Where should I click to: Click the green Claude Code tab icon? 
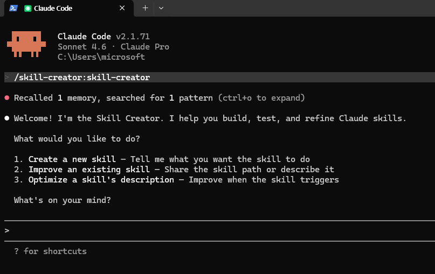click(x=28, y=8)
